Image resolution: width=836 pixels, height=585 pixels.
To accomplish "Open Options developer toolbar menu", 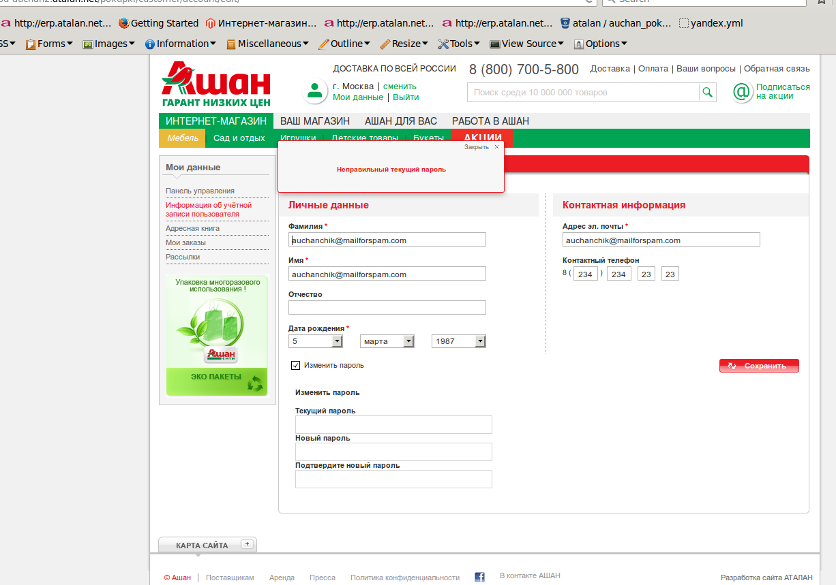I will (x=600, y=44).
